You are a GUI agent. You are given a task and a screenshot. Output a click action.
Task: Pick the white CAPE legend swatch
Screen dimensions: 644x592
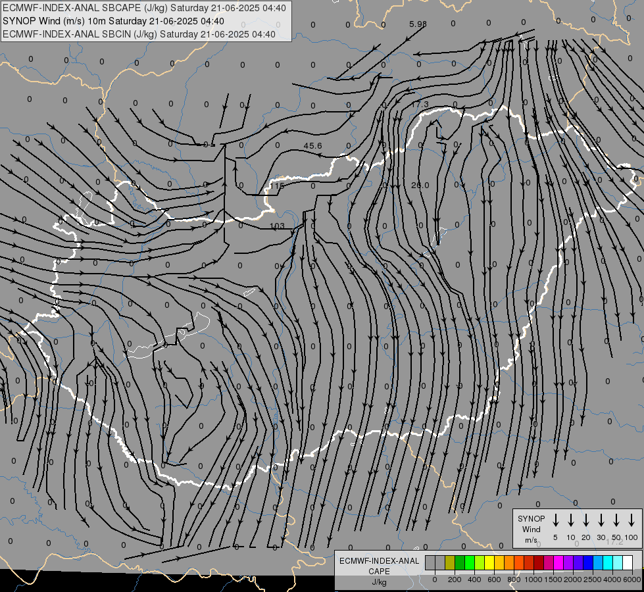(628, 563)
